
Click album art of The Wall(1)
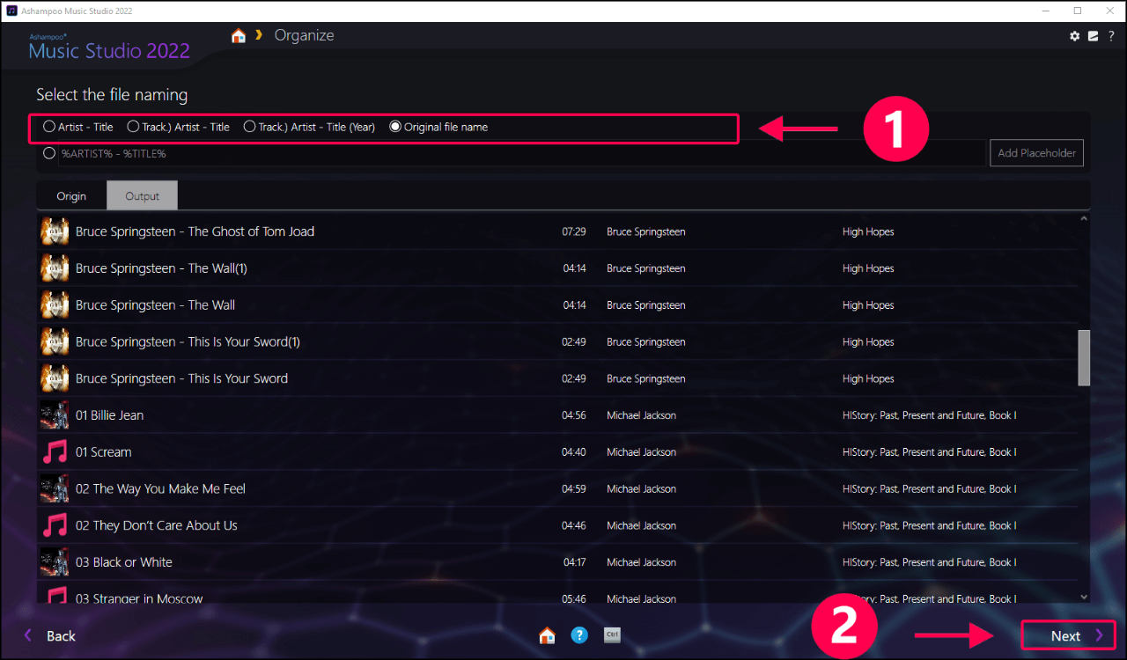[x=55, y=268]
